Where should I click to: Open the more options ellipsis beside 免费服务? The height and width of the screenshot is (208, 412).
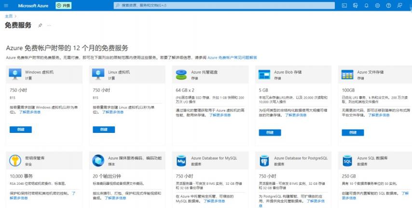point(49,26)
